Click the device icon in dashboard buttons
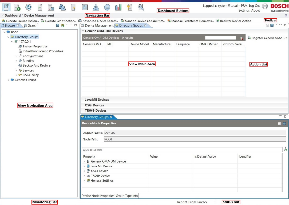 click(x=6, y=7)
